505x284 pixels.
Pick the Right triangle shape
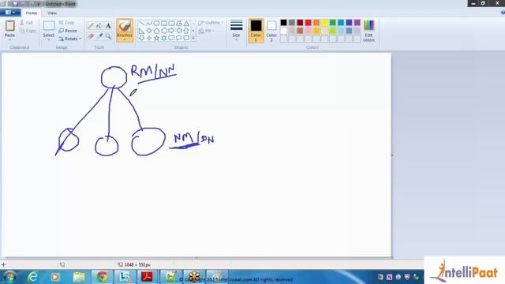tap(142, 31)
